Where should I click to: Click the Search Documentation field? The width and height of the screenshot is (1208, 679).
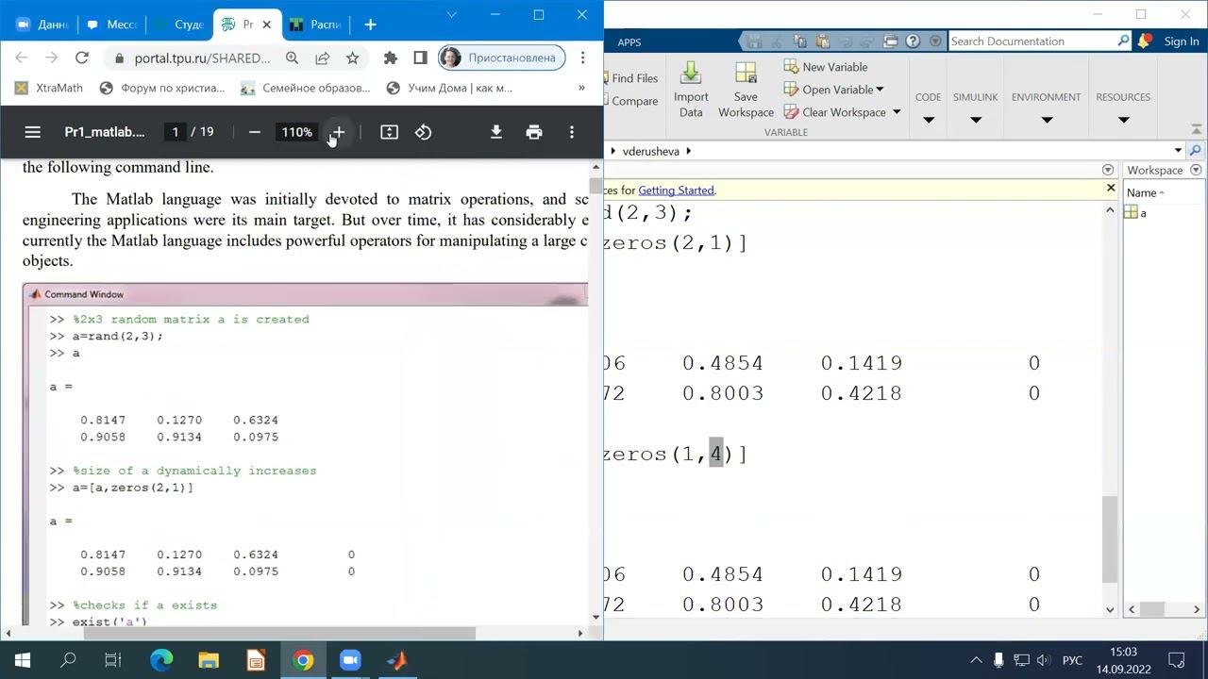1032,41
